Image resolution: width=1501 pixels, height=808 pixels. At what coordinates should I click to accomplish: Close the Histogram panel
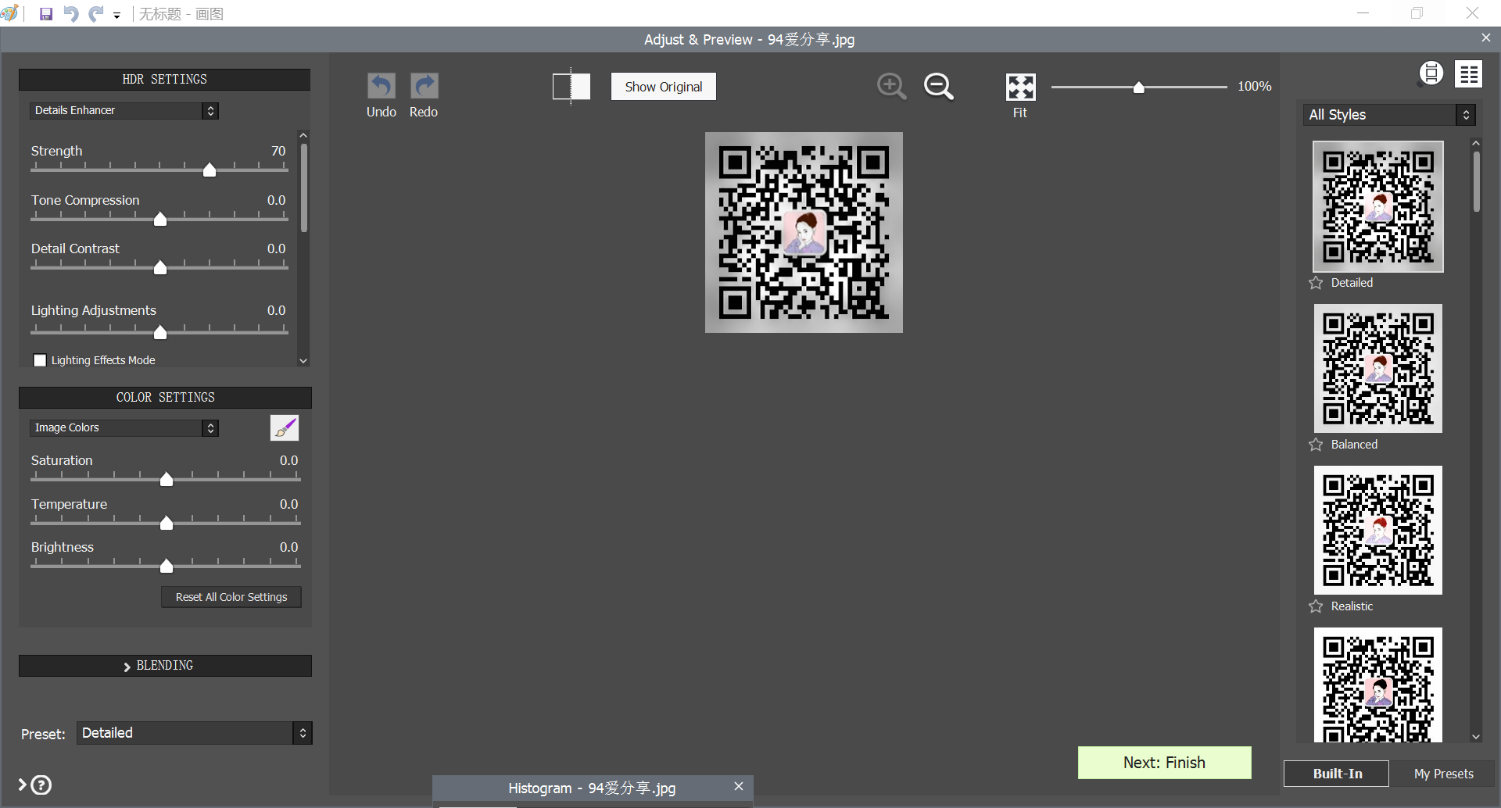(738, 786)
